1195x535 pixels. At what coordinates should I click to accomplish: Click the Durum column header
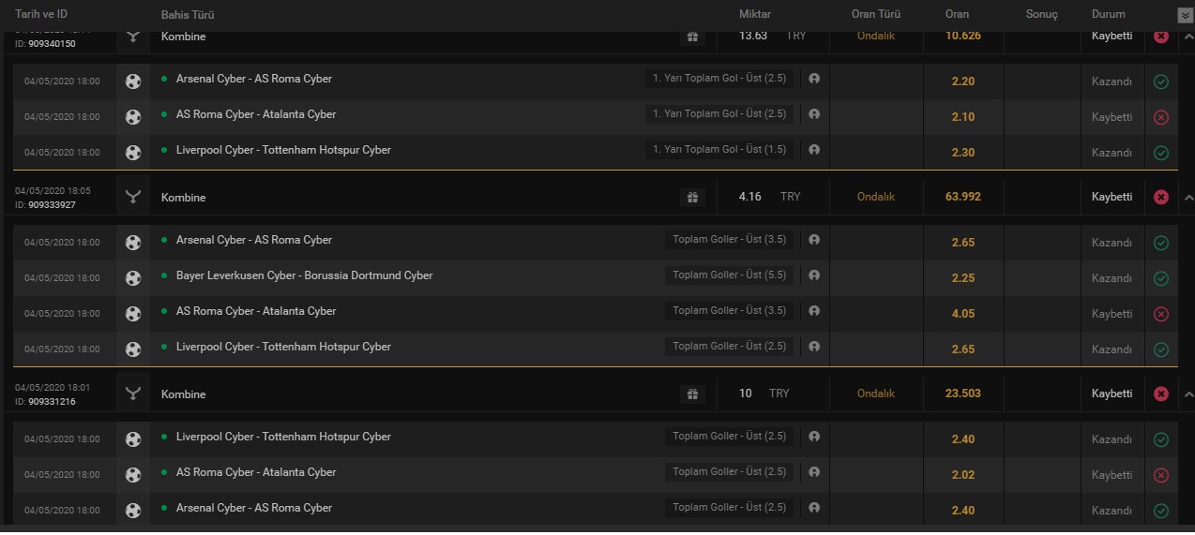pos(1109,14)
